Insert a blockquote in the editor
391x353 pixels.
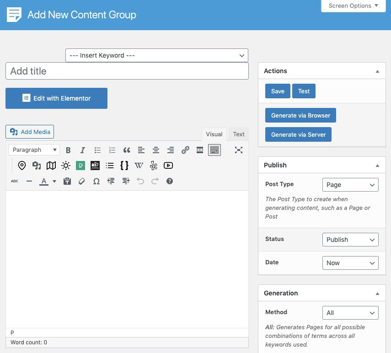point(127,150)
